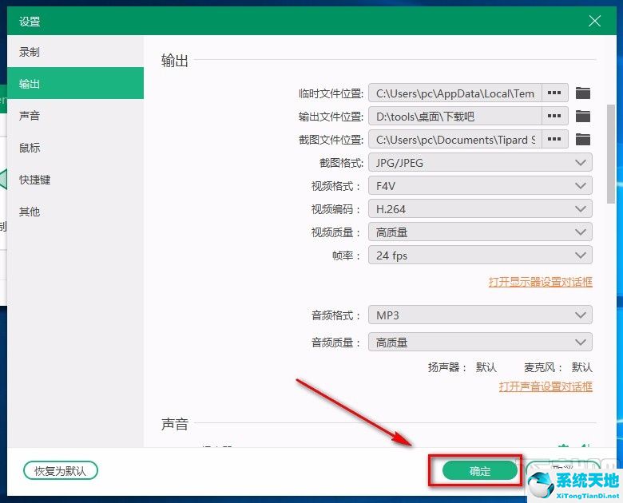Open folder for temporary file location
623x503 pixels.
pos(583,93)
